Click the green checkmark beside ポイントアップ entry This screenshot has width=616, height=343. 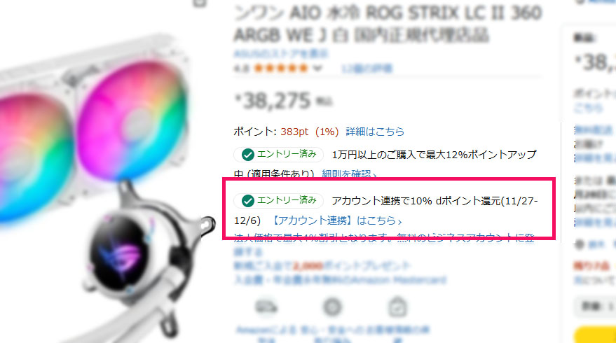[248, 155]
